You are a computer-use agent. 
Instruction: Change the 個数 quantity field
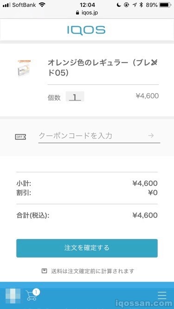click(x=75, y=96)
